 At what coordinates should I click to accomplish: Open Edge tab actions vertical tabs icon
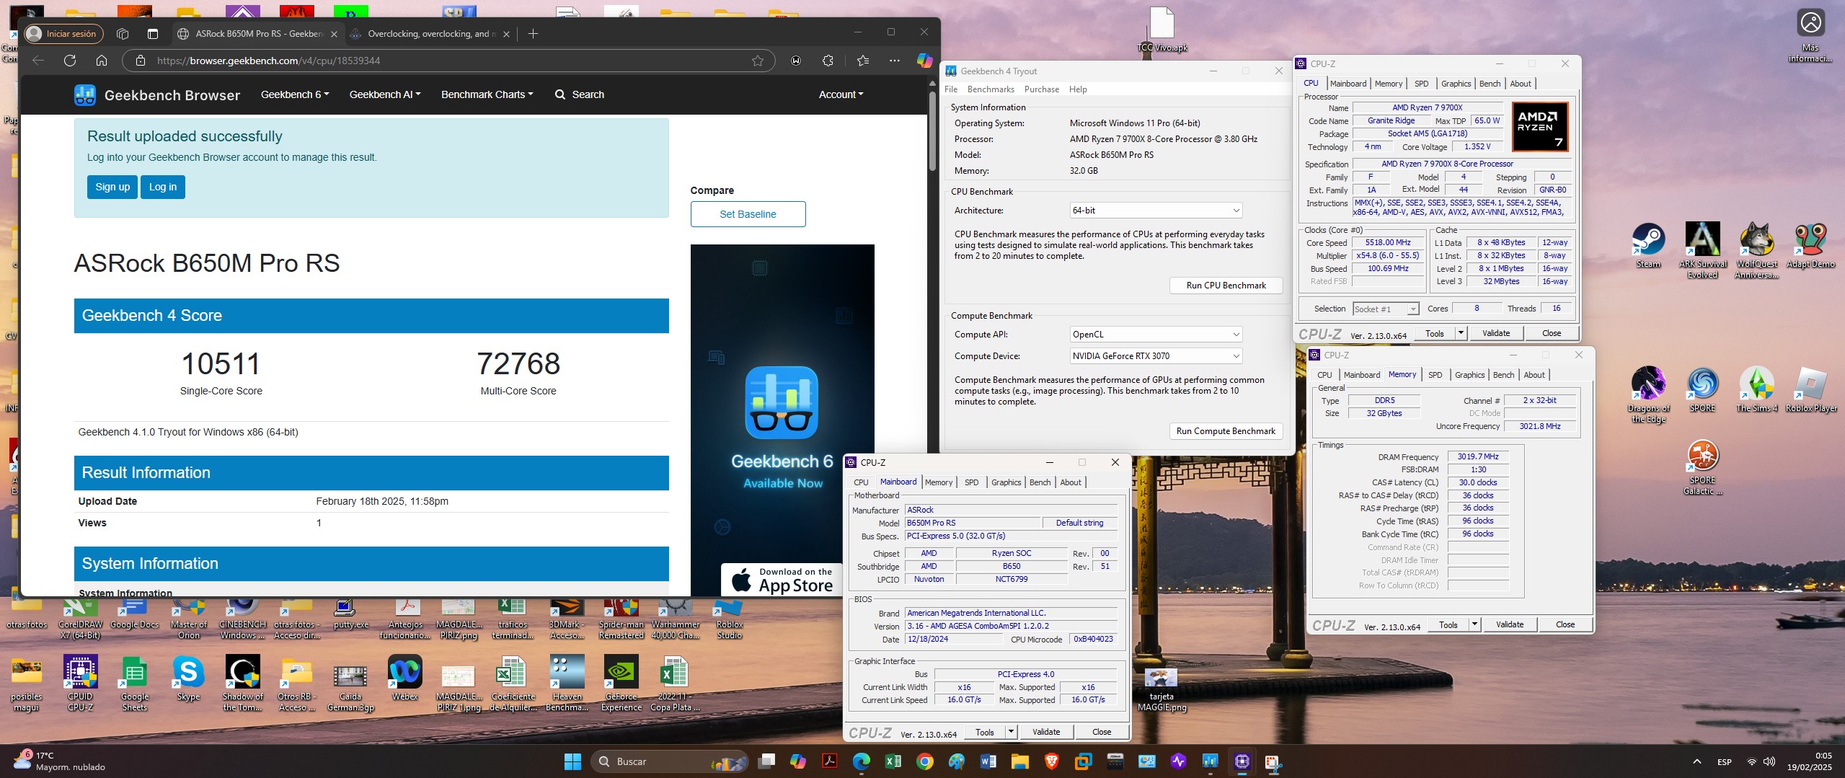tap(152, 34)
